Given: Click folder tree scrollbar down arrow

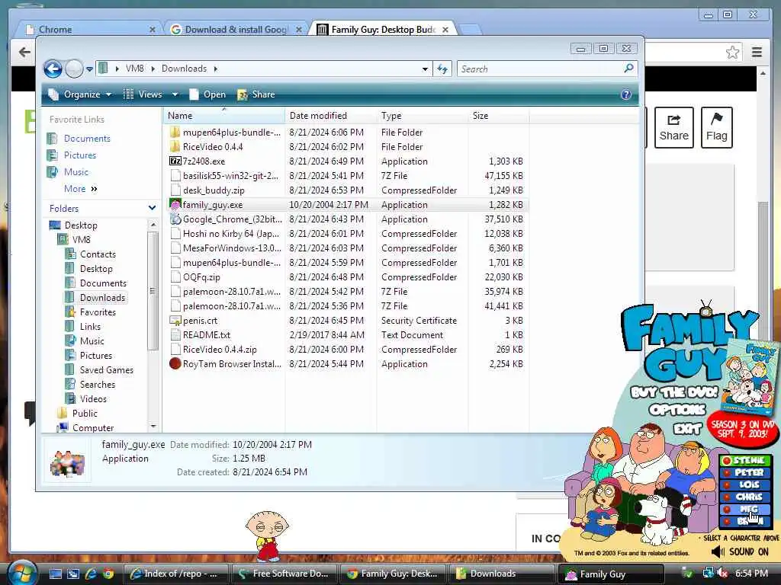Looking at the screenshot, I should coord(153,427).
